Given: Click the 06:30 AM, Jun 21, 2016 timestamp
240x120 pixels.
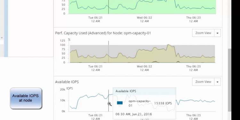Looking at the screenshot, I should (134, 114).
